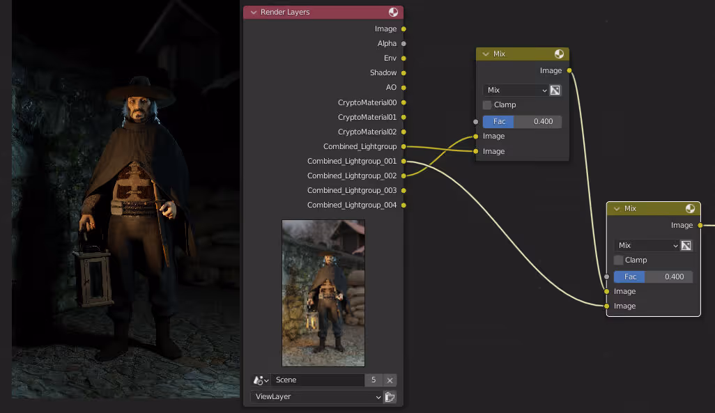
Task: Click the backdrop render of the lantern man
Action: coord(126,199)
